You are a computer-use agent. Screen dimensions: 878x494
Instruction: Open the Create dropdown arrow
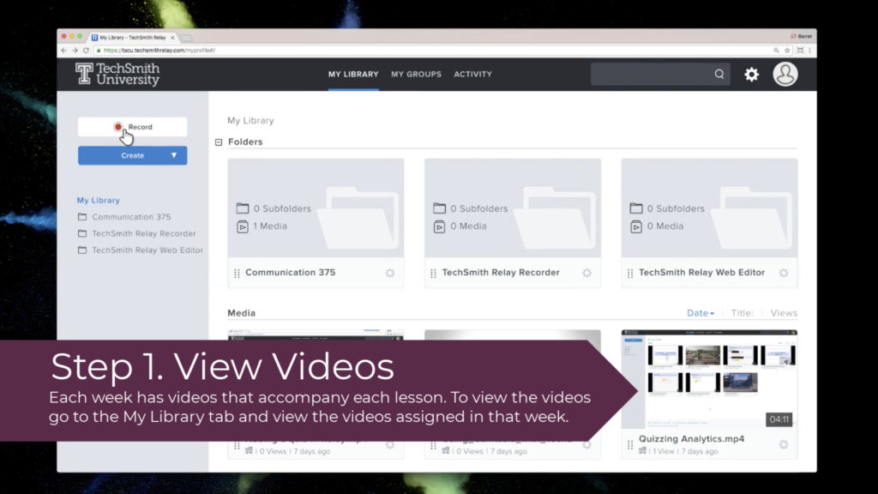point(174,155)
